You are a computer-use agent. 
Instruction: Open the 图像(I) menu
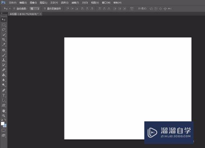[x=33, y=2]
